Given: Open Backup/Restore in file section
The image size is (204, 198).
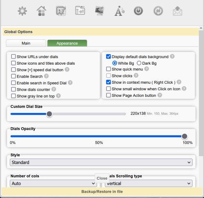Looking at the screenshot, I should [x=102, y=191].
